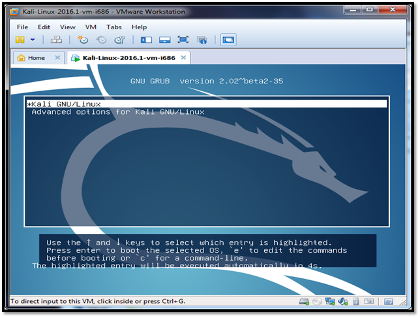Open the Tabs menu

point(113,27)
